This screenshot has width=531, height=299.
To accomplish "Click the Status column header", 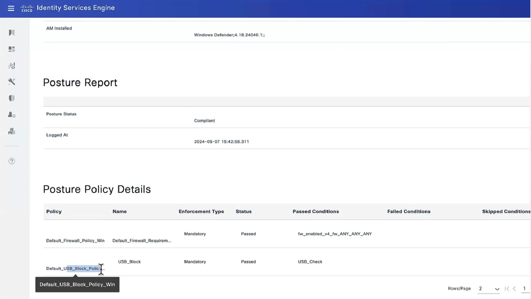I will coord(243,211).
